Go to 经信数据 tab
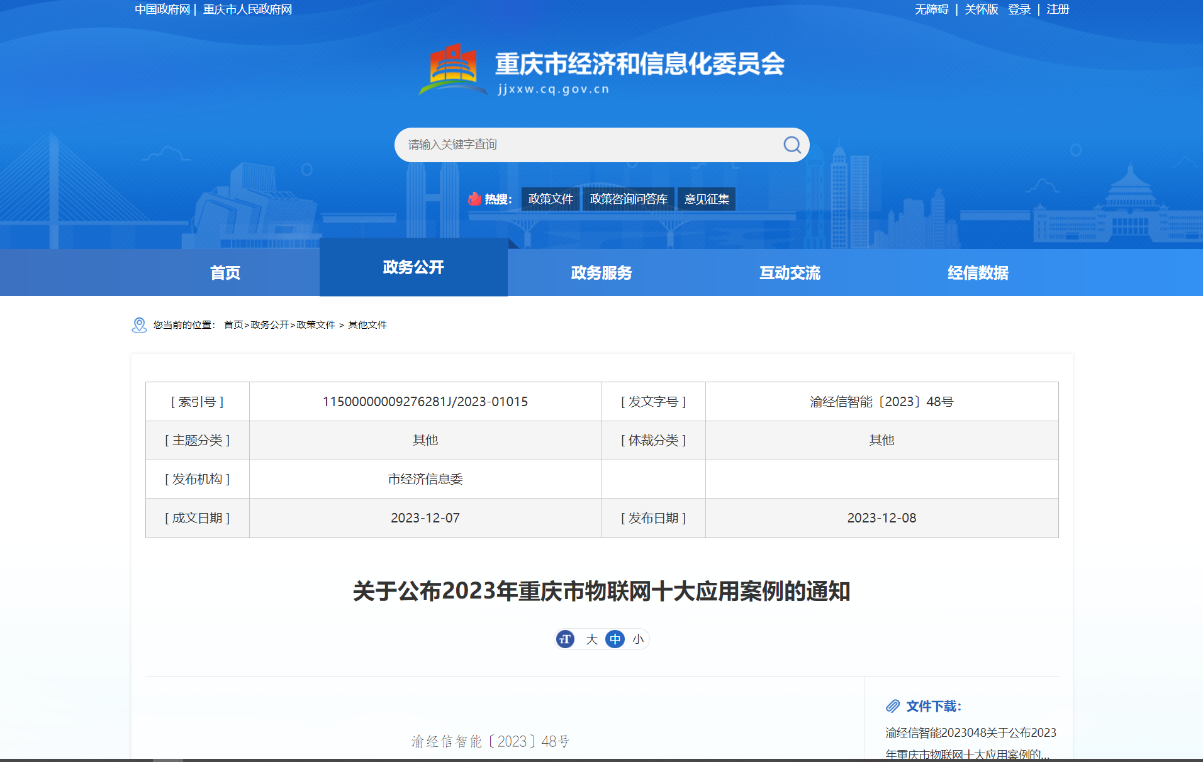This screenshot has height=762, width=1203. pyautogui.click(x=978, y=273)
